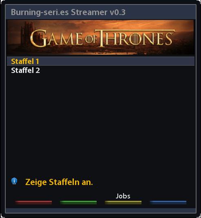Select the highlighted Staffel 1 entry

point(101,61)
